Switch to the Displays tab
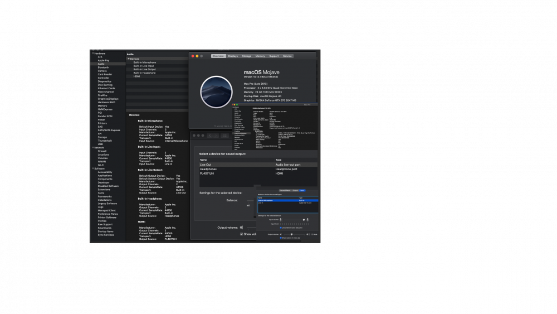This screenshot has height=314, width=557. click(x=233, y=56)
